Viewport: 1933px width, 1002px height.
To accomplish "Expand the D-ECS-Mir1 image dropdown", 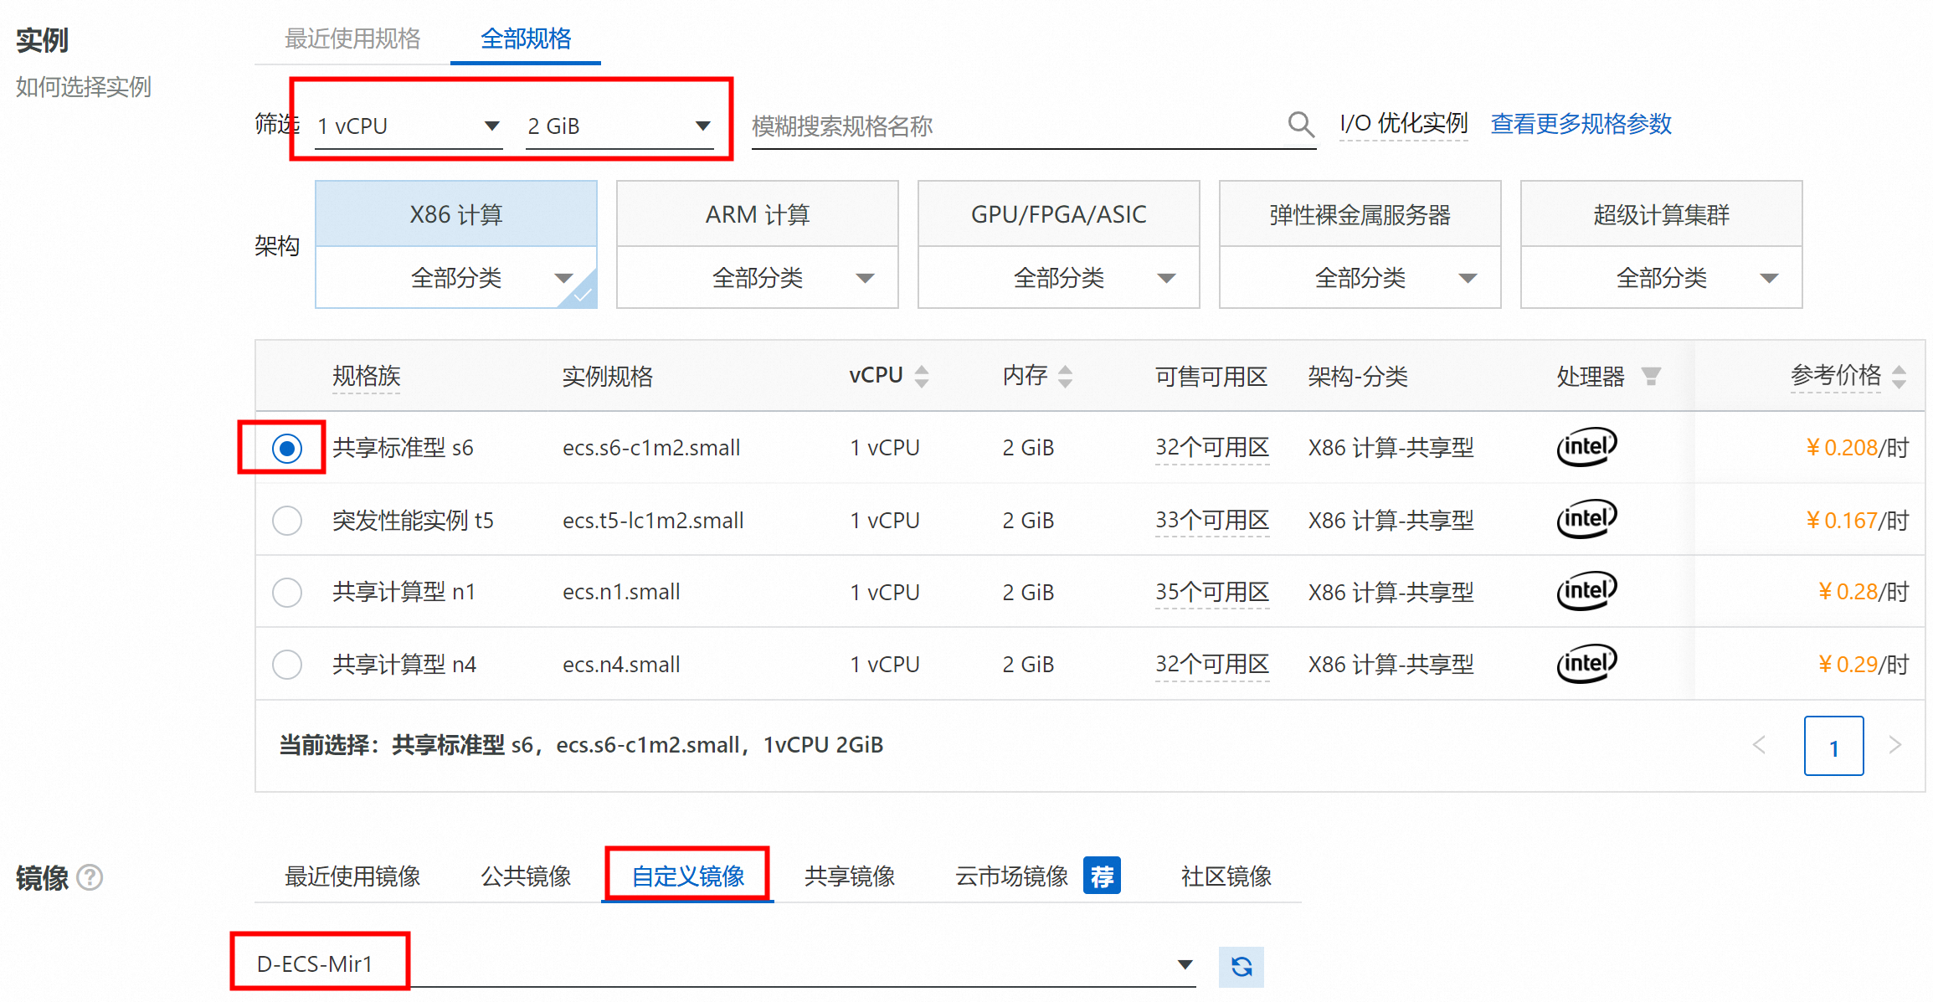I will coord(1185,964).
